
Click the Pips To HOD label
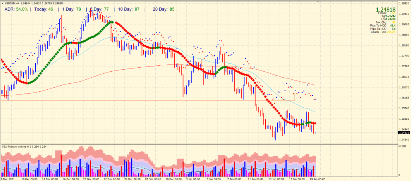click(x=378, y=25)
